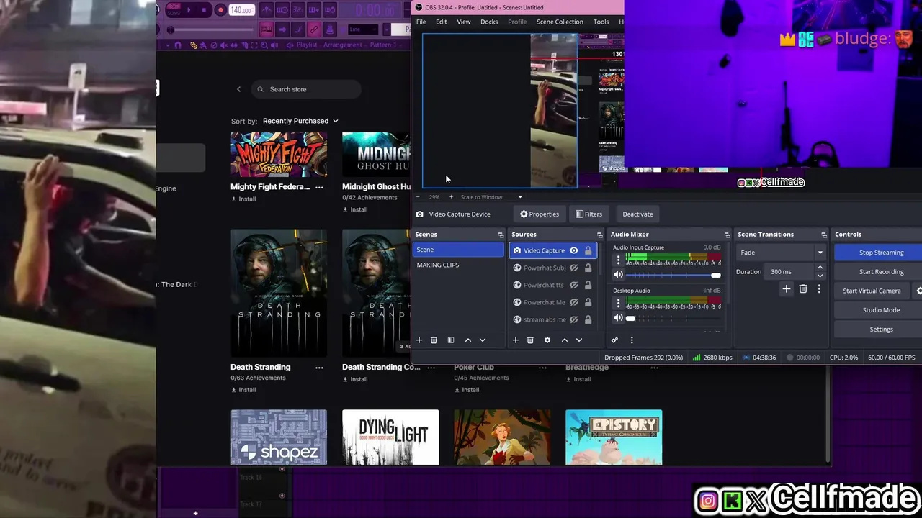Move the selected source up
The height and width of the screenshot is (518, 922).
tap(565, 340)
